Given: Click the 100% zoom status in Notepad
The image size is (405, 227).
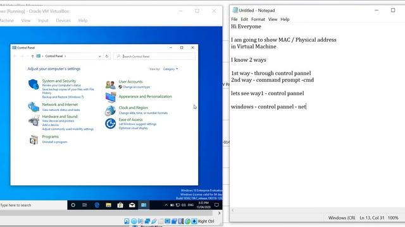Looking at the screenshot, I should coord(393,218).
